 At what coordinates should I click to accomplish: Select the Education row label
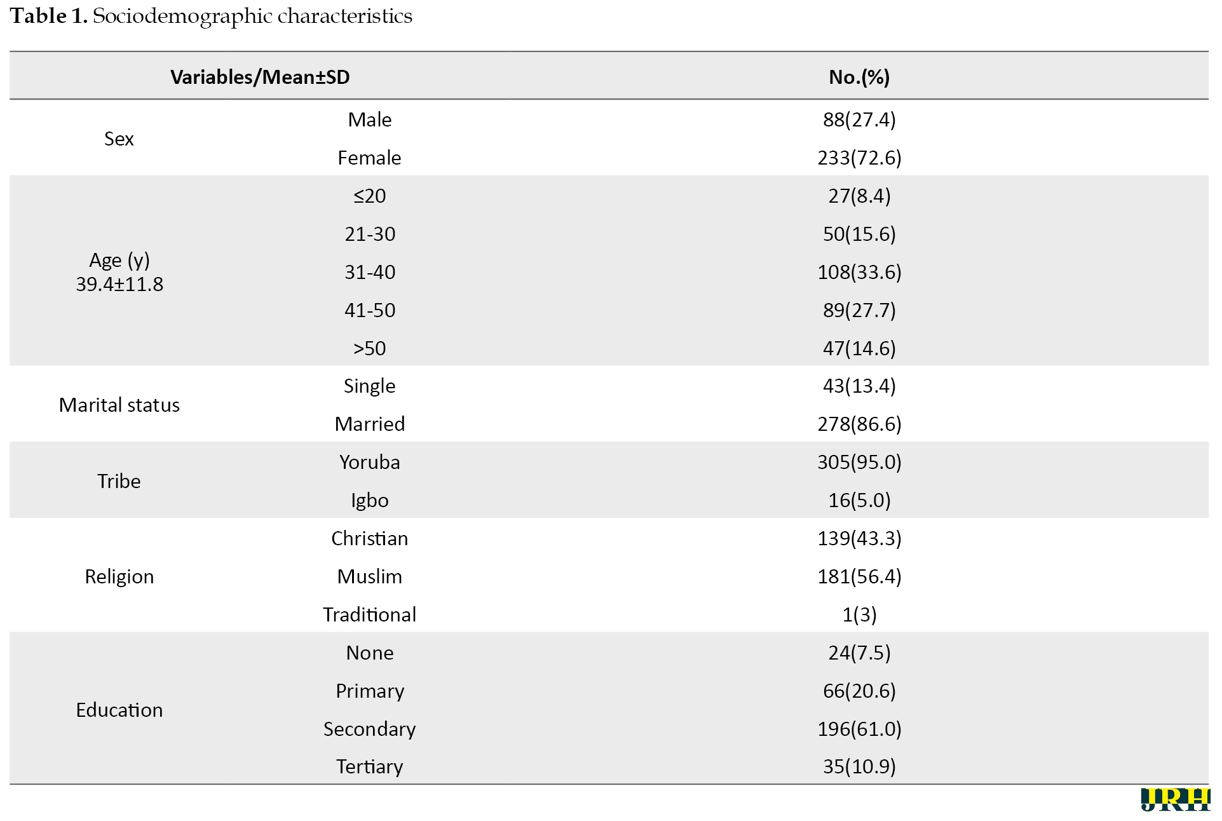point(119,710)
